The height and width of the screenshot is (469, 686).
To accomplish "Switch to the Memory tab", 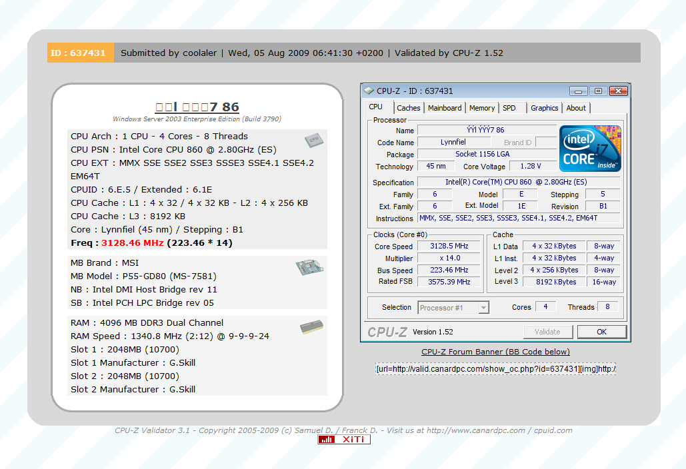I will point(482,108).
